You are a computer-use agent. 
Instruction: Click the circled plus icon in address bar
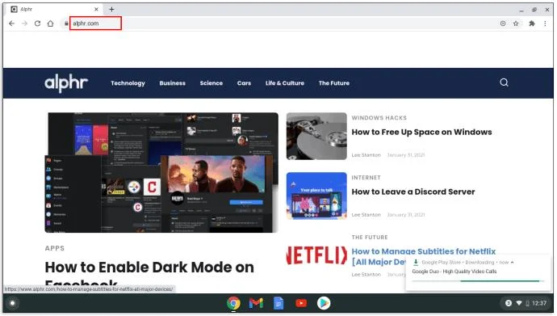pyautogui.click(x=503, y=23)
